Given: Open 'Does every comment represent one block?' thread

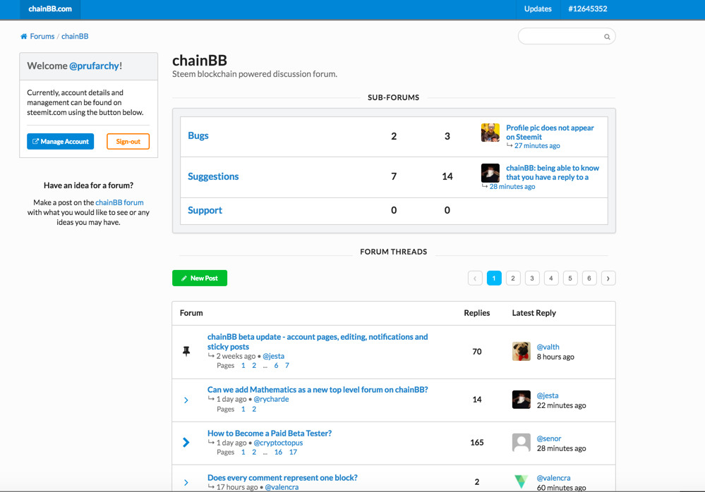Looking at the screenshot, I should click(x=282, y=478).
